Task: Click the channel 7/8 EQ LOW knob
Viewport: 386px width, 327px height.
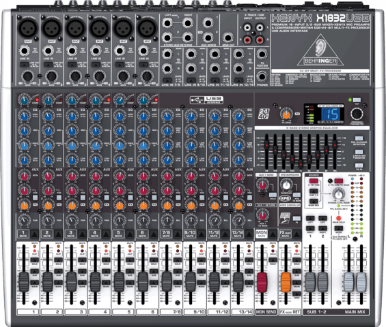Action: 167,160
